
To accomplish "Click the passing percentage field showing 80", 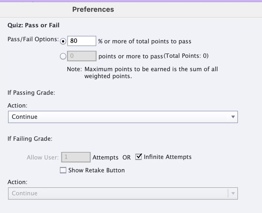I will tap(82, 41).
